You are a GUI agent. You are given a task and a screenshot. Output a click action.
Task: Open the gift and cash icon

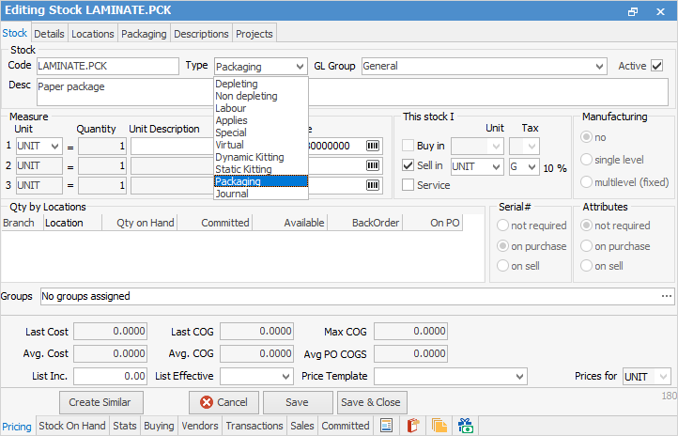tap(466, 425)
